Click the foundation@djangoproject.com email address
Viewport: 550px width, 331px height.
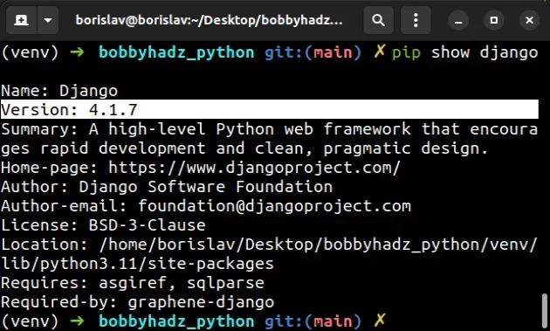point(274,206)
